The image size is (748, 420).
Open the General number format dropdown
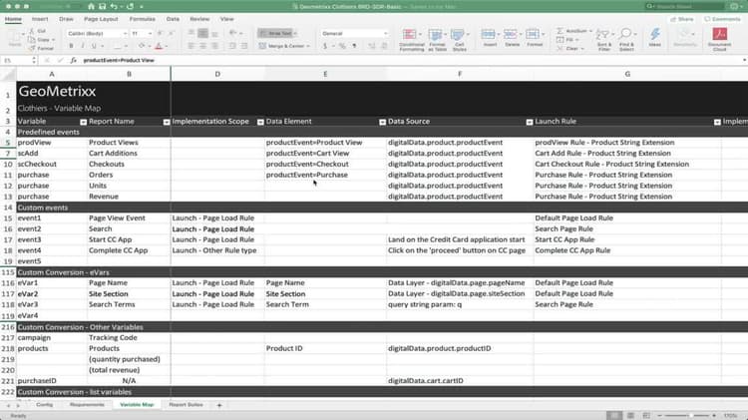point(385,33)
